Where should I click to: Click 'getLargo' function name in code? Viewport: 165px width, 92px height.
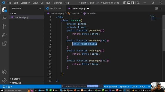point(94,51)
